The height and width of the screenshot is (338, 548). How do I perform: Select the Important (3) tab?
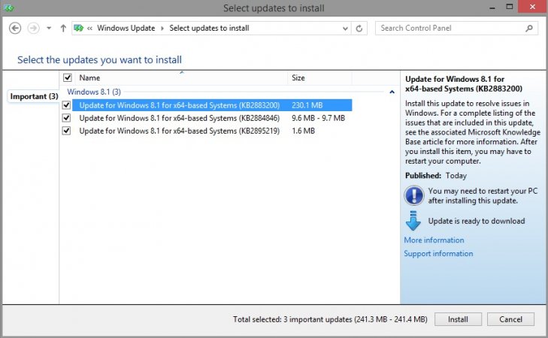[x=34, y=96]
